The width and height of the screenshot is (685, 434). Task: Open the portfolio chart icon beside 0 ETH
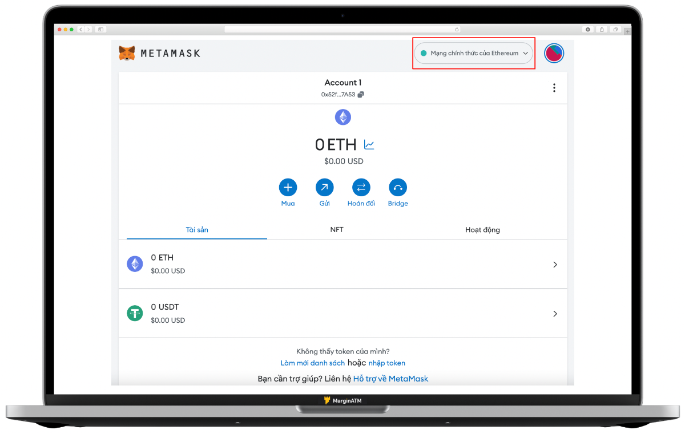pos(369,145)
